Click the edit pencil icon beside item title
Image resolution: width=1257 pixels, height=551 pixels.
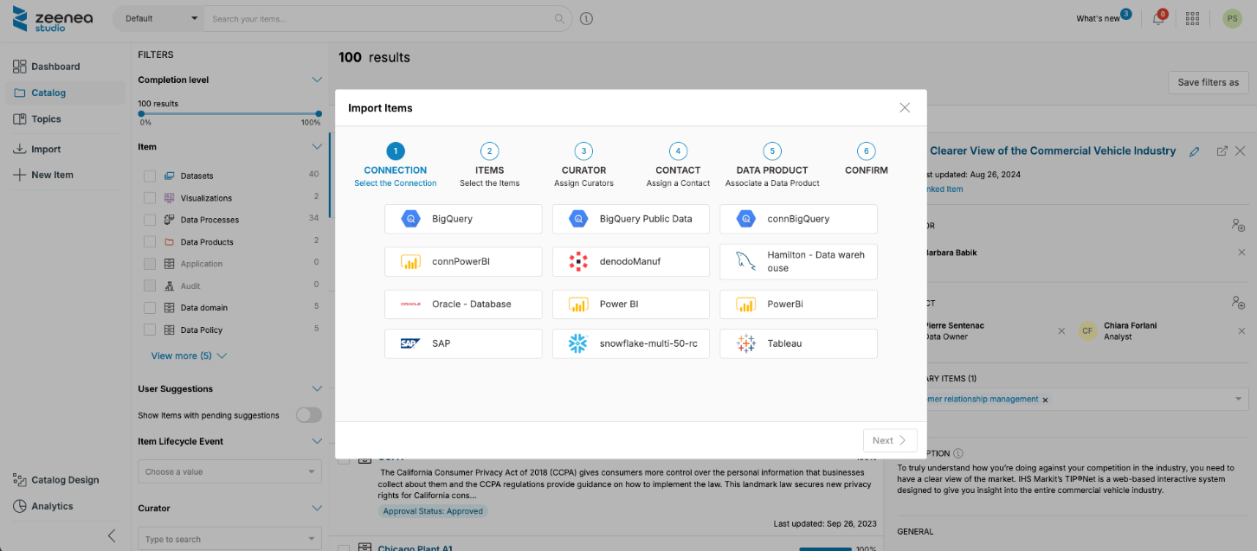tap(1195, 151)
